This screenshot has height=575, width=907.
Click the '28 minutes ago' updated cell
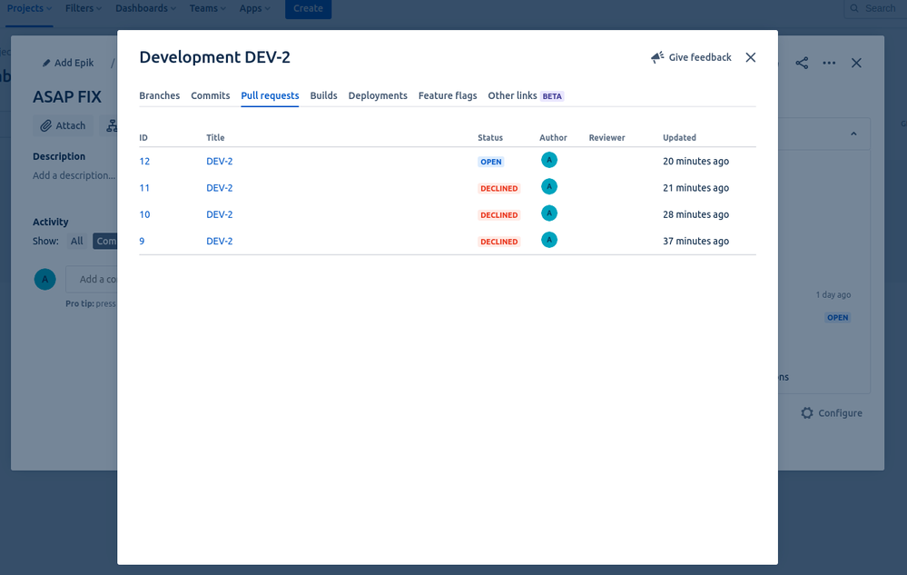[x=695, y=214]
